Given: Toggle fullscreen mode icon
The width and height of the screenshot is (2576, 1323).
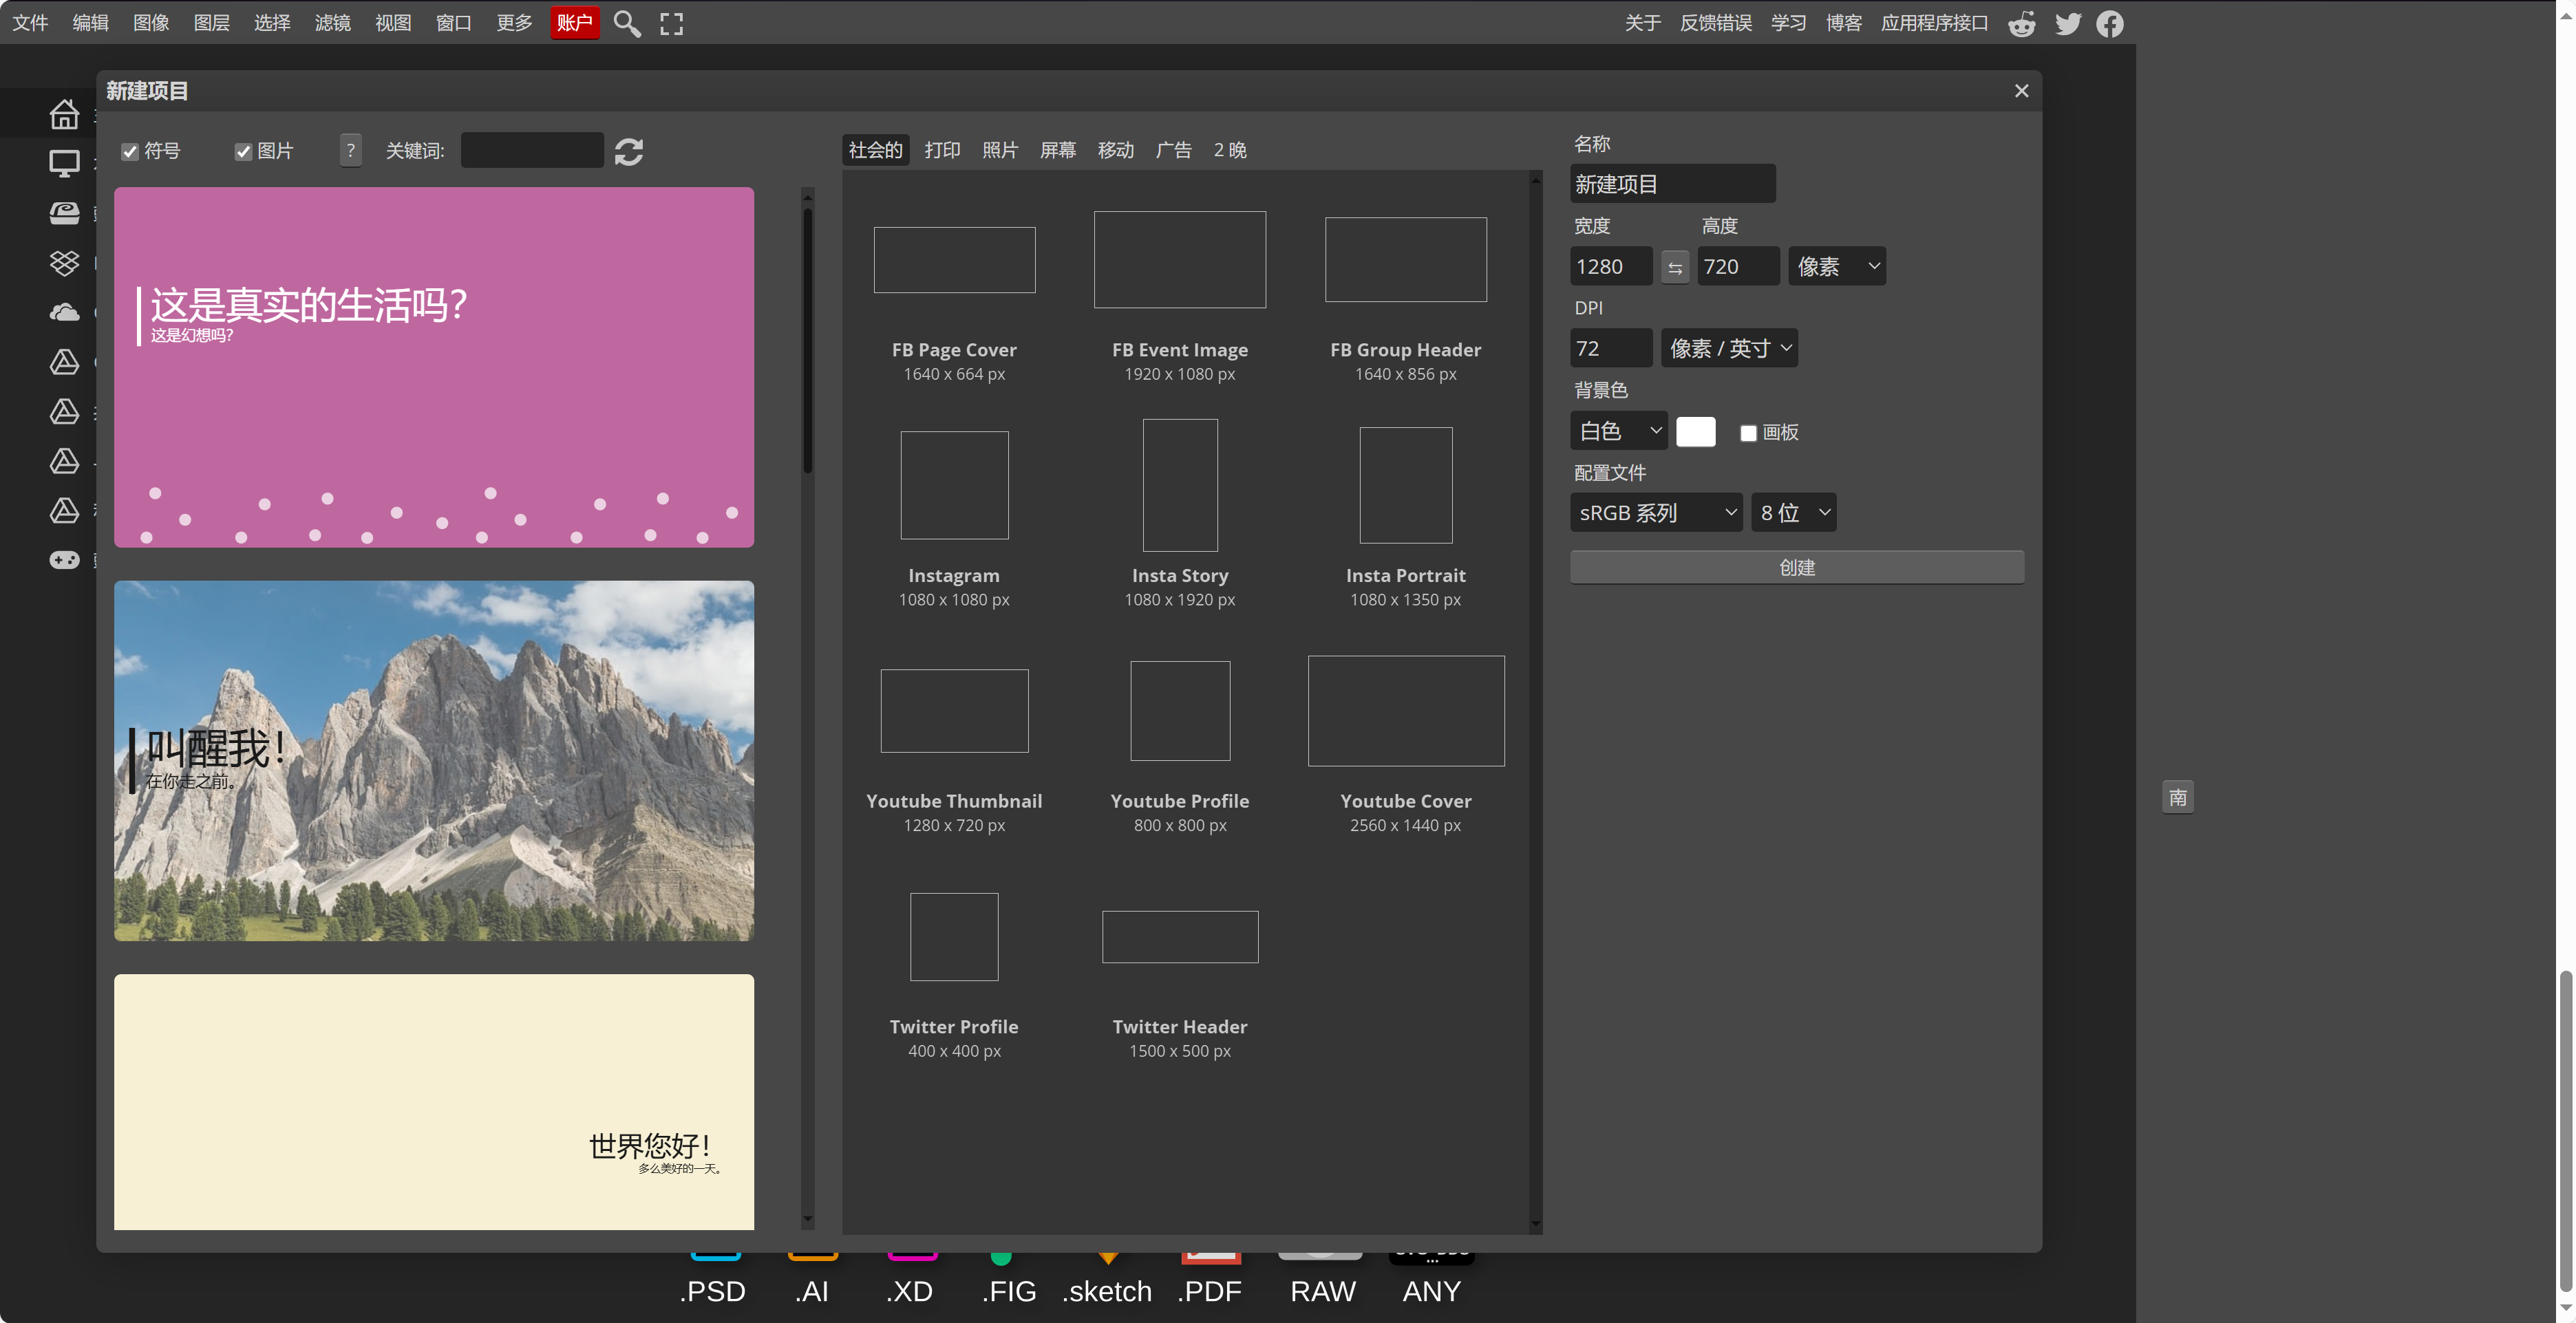Looking at the screenshot, I should pos(671,23).
